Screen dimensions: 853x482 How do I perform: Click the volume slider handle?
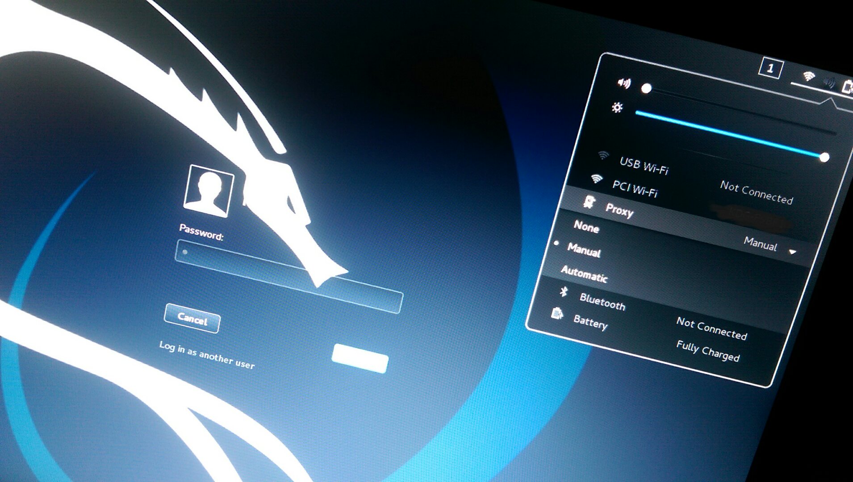point(646,89)
